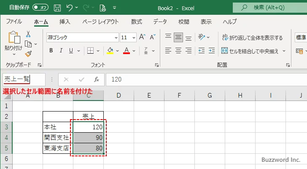Open Customize Quick Access Toolbar arrow
Screen dimensions: 307x169
click(x=115, y=8)
